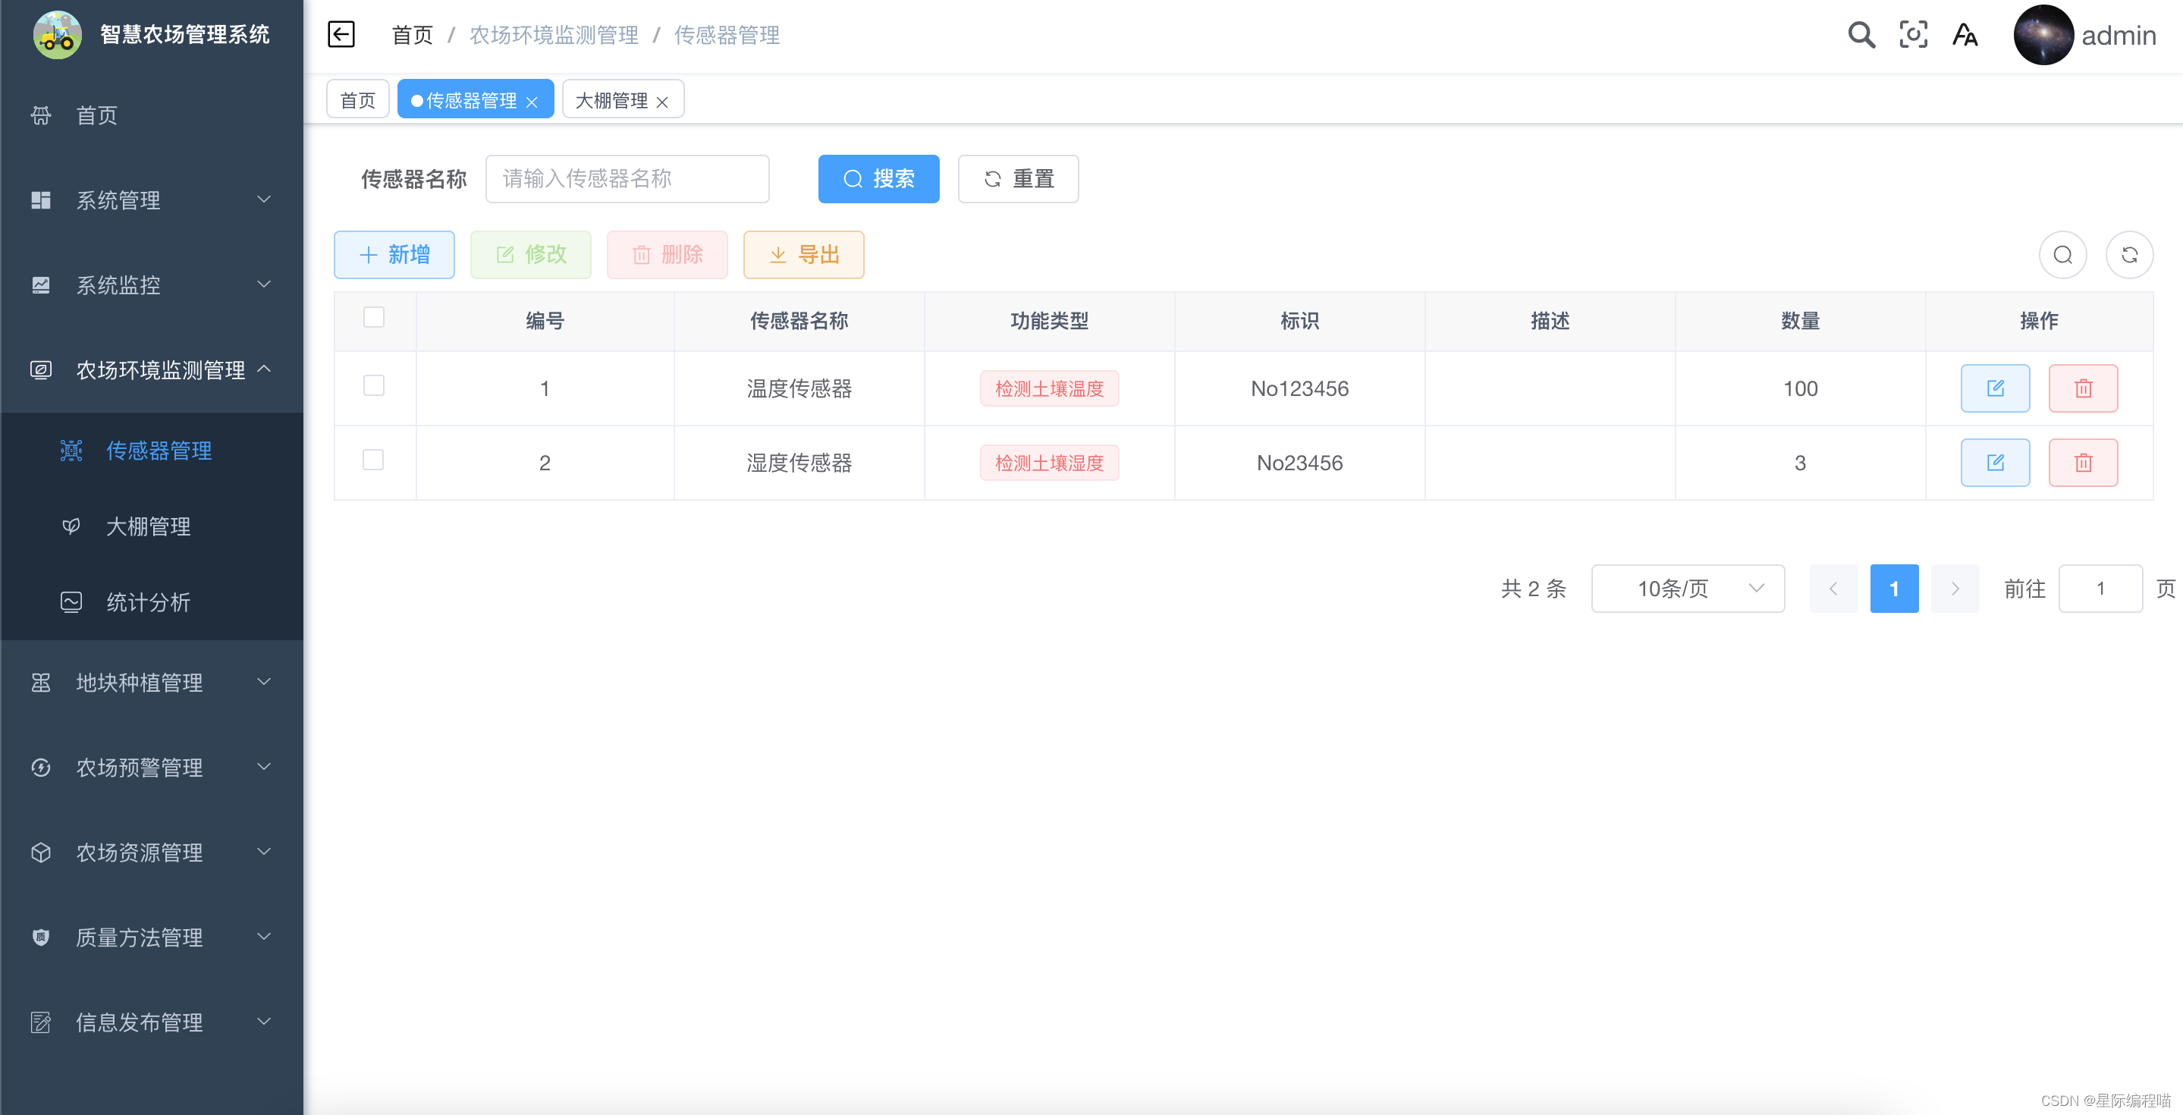The width and height of the screenshot is (2183, 1115).
Task: Open 统计分析 in the sidebar
Action: pyautogui.click(x=149, y=602)
